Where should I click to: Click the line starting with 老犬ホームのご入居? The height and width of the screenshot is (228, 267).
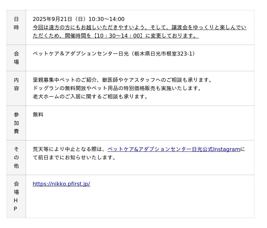(90, 97)
